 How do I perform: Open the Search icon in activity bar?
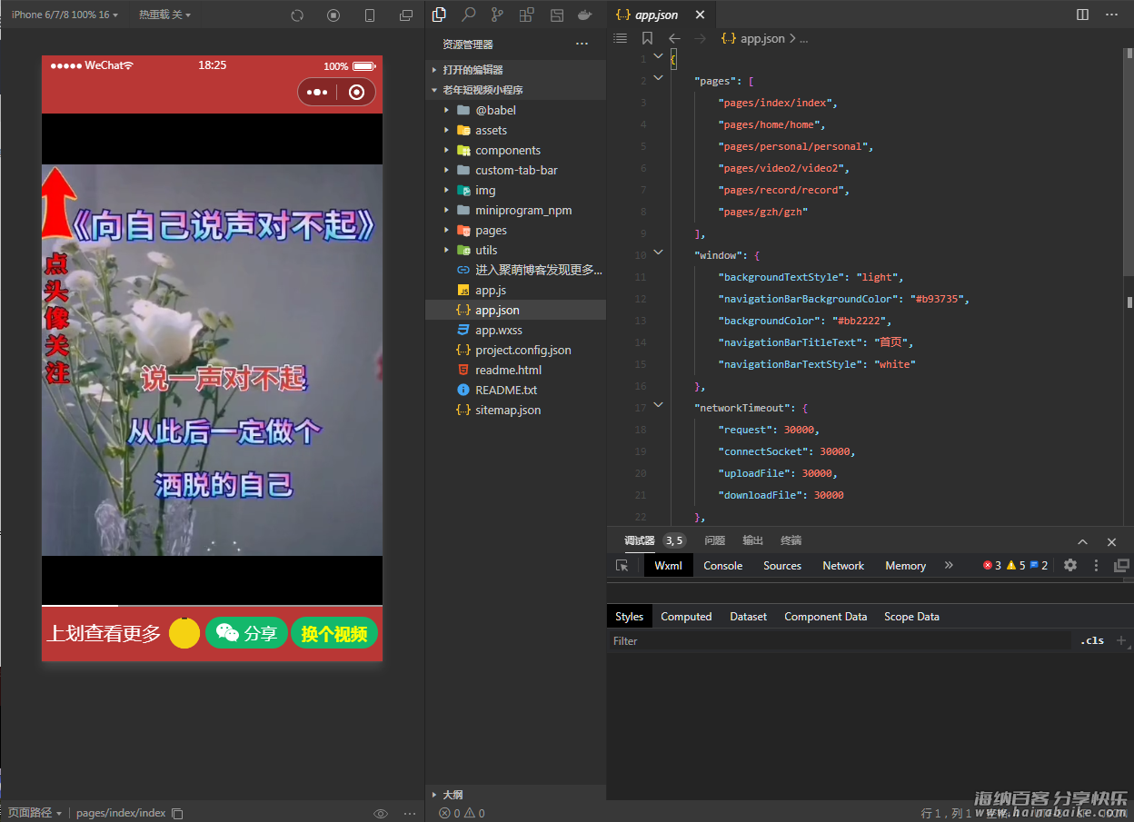tap(468, 15)
